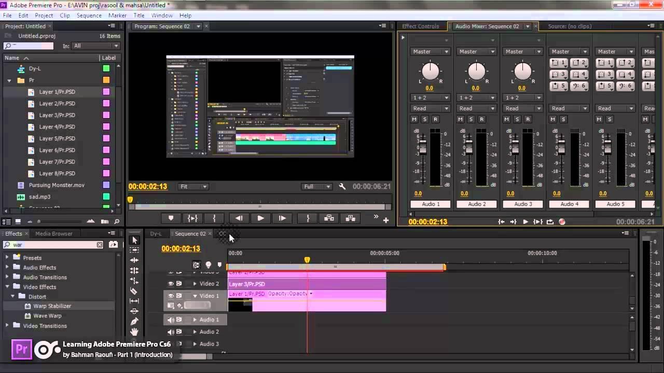Open the Sequence menu
The width and height of the screenshot is (664, 373).
pyautogui.click(x=89, y=16)
